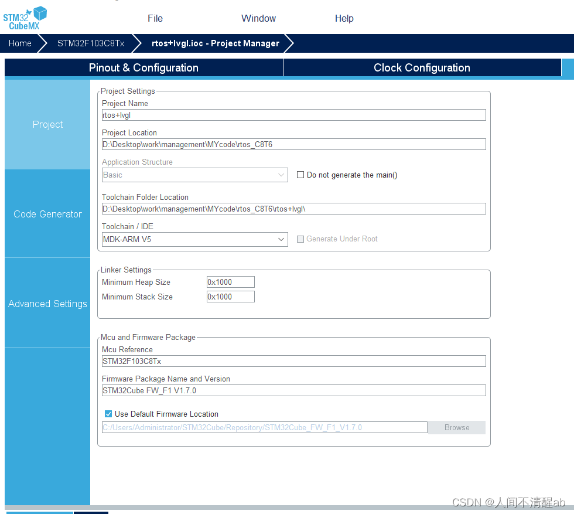This screenshot has height=514, width=574.
Task: Edit the Minimum Stack Size value
Action: [x=231, y=297]
